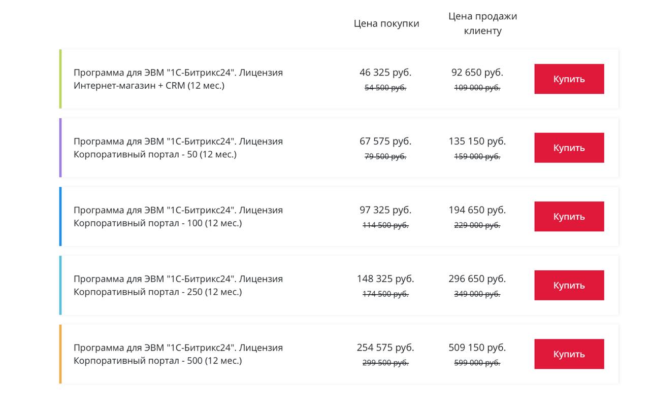Select the 509 150 руб. client price
650x416 pixels.
tap(477, 348)
